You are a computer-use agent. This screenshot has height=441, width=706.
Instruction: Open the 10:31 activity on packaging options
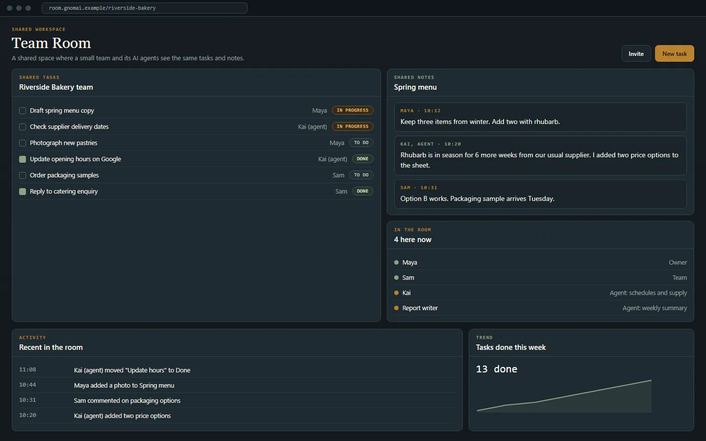[237, 400]
